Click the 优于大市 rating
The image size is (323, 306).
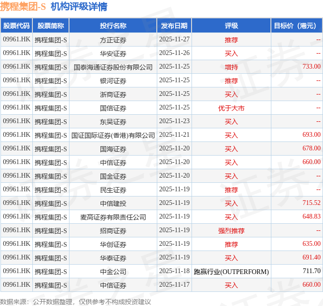231,108
